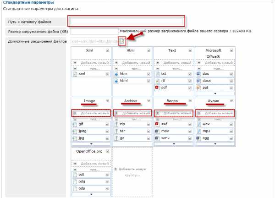Add a new extensions group
The image size is (275, 198).
(x=132, y=172)
